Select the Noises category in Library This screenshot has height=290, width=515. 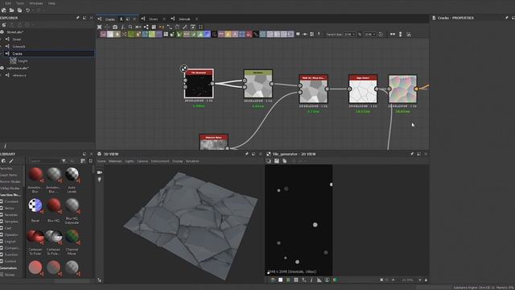point(10,275)
